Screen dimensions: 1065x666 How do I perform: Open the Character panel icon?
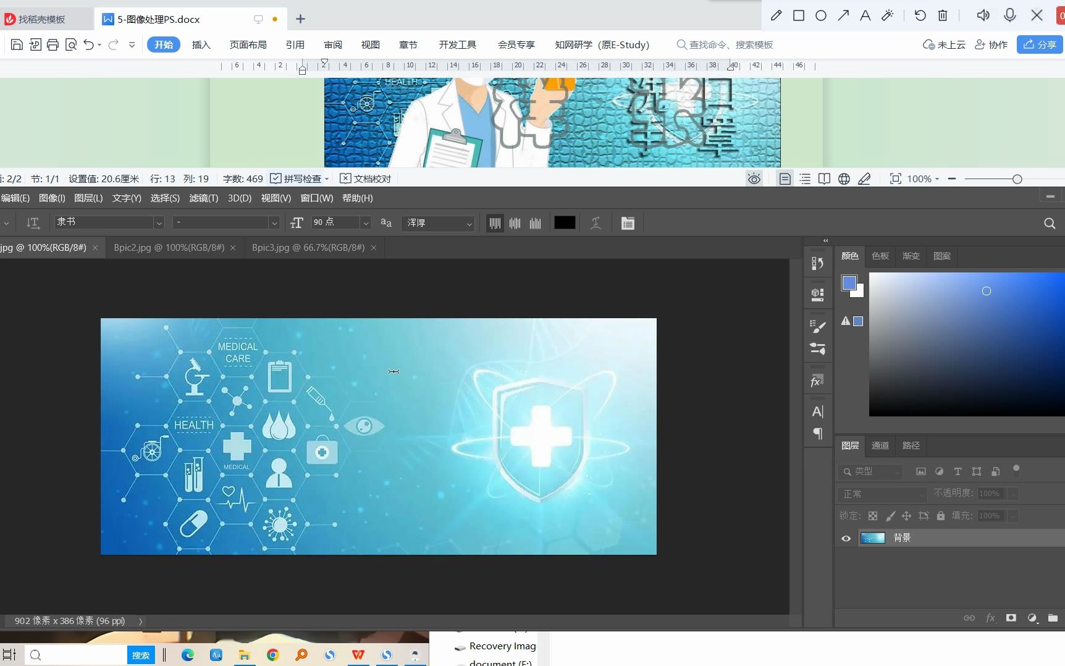[817, 411]
